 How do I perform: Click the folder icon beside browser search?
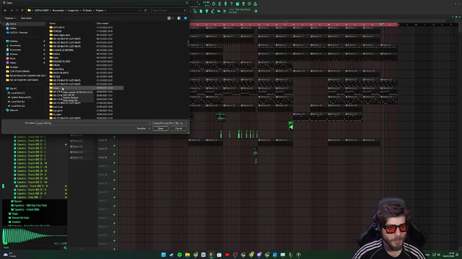click(61, 248)
